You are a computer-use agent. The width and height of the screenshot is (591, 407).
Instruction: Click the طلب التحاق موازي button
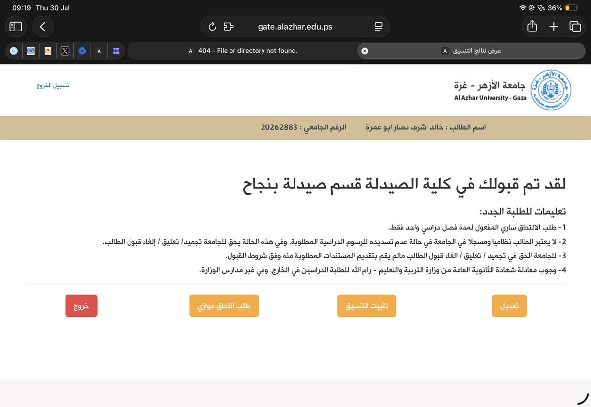click(224, 306)
